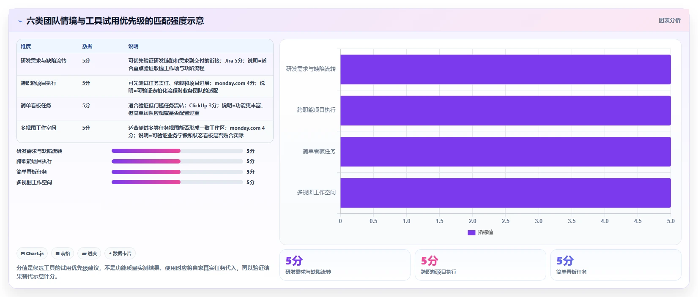Click the 多视图工作空间 y-axis label in chart

click(316, 192)
